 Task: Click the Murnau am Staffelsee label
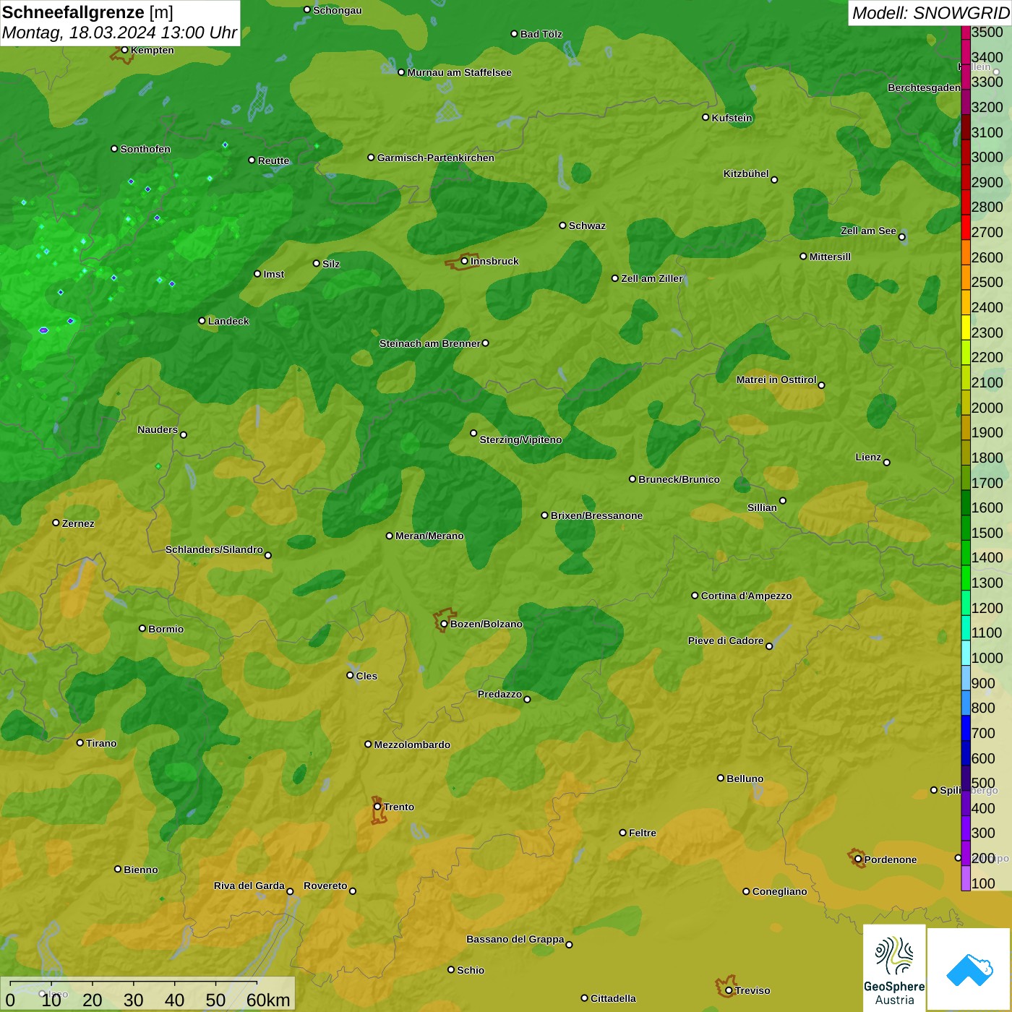click(x=459, y=72)
